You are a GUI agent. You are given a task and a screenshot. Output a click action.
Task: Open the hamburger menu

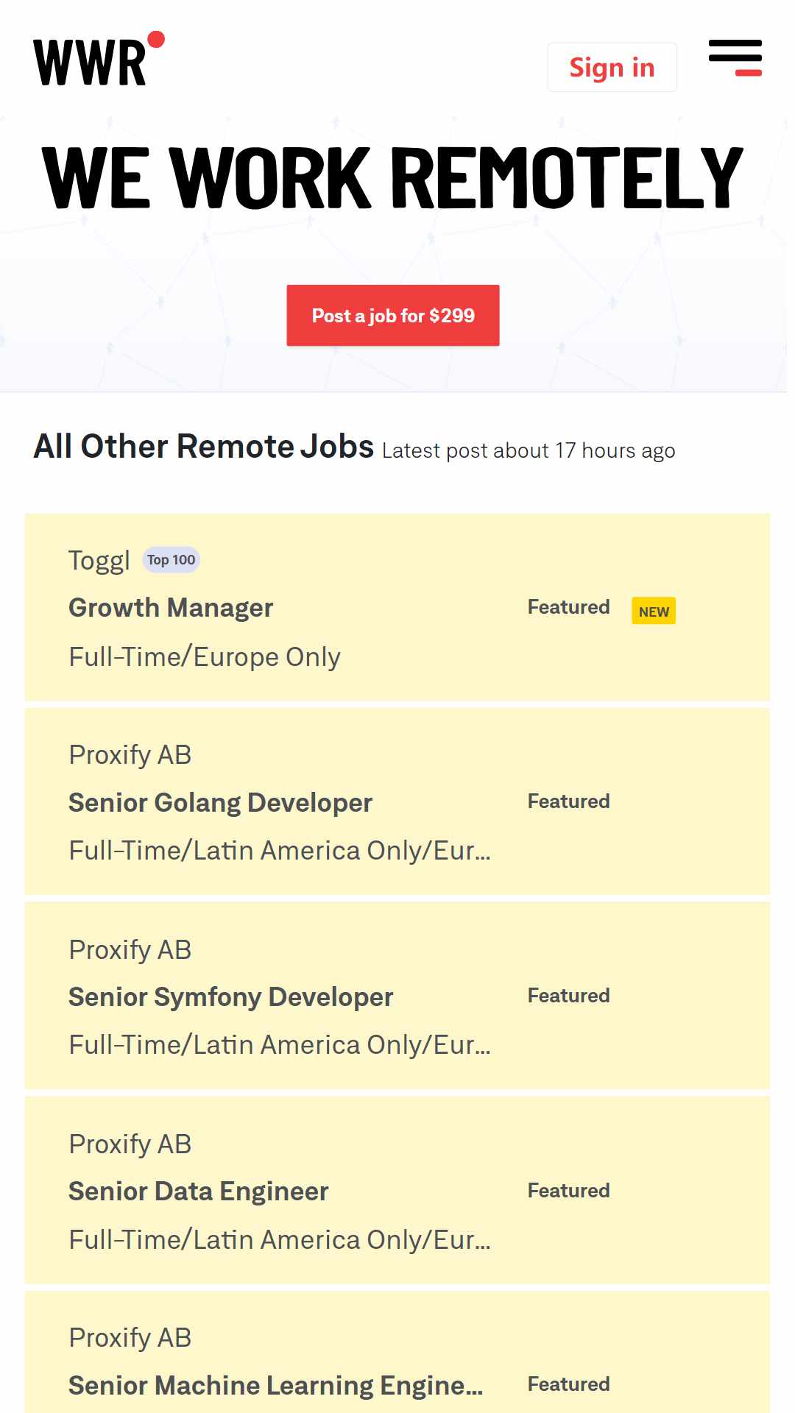click(735, 58)
